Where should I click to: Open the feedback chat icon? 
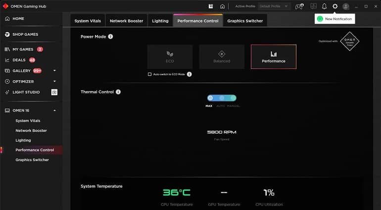point(313,6)
